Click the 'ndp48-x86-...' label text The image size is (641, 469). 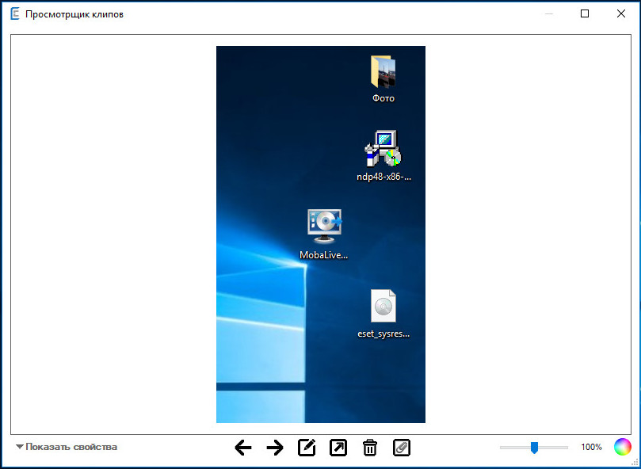383,177
